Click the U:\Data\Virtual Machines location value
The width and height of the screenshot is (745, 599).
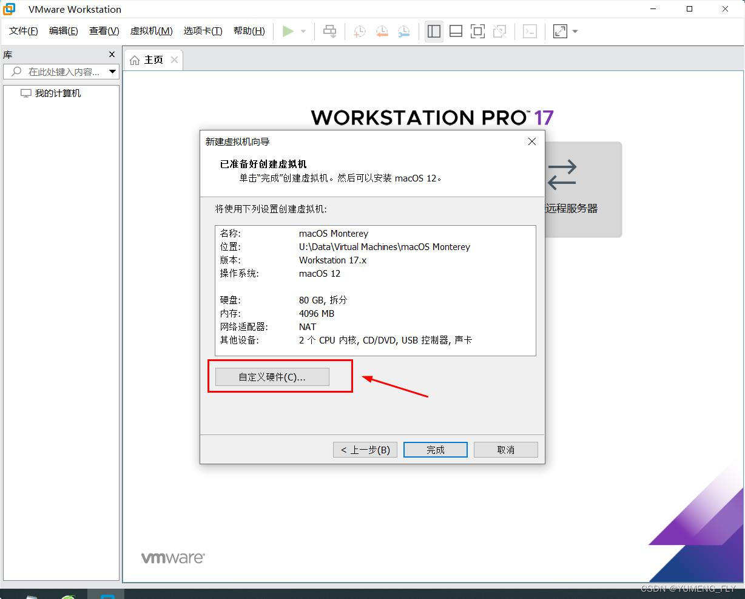tap(385, 247)
